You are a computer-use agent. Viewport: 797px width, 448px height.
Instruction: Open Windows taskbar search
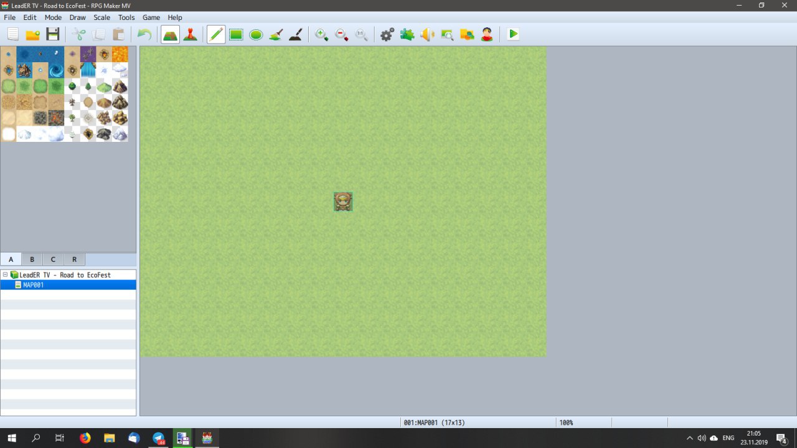coord(36,438)
